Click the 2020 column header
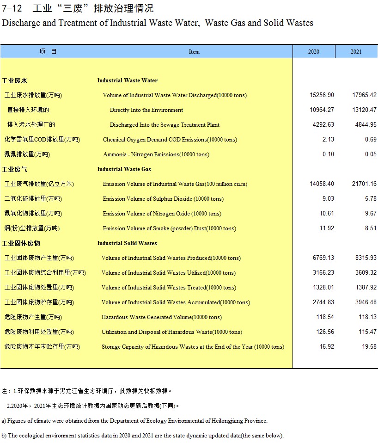 click(314, 52)
